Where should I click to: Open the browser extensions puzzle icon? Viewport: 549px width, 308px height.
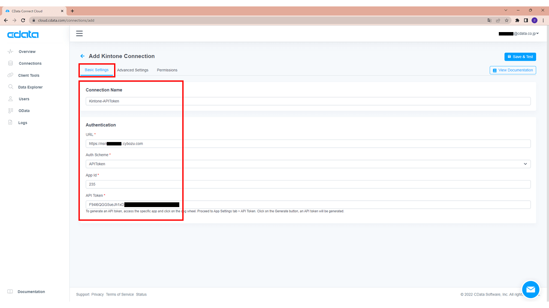coord(517,20)
